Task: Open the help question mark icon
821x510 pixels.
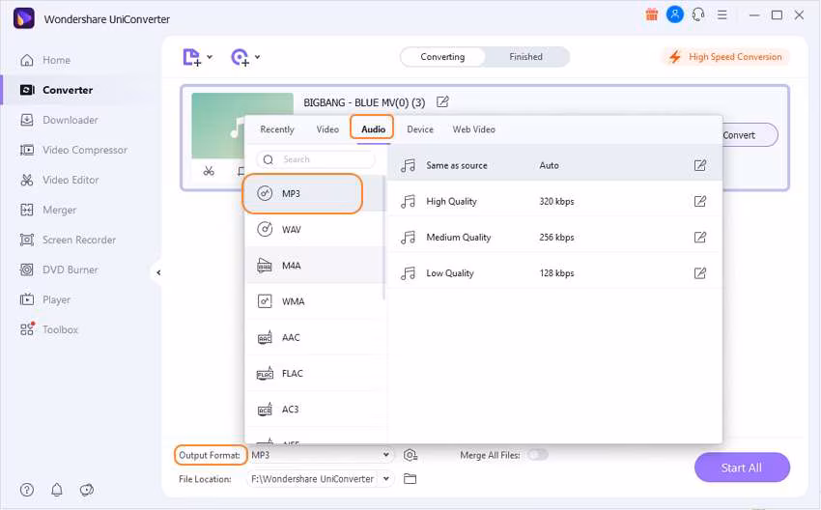Action: 27,490
